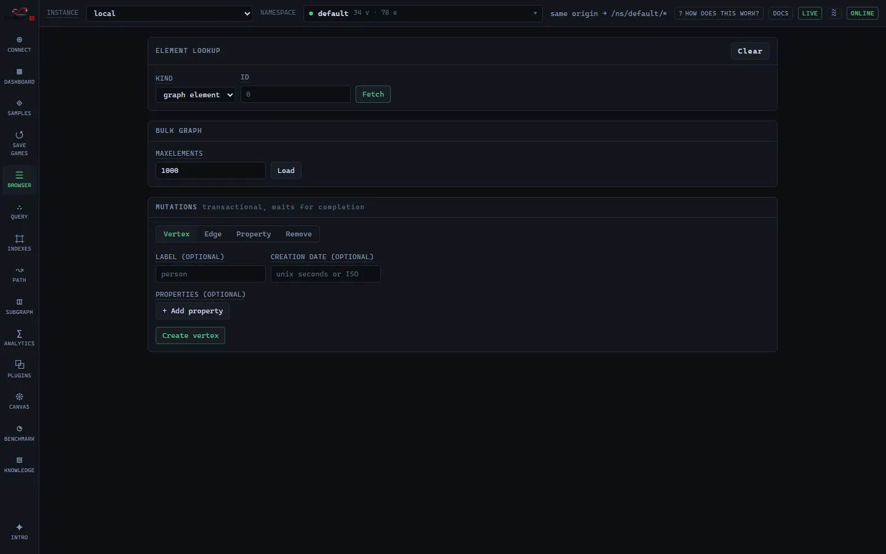Screen dimensions: 886x554
Task: Click the Load button
Action: click(286, 171)
